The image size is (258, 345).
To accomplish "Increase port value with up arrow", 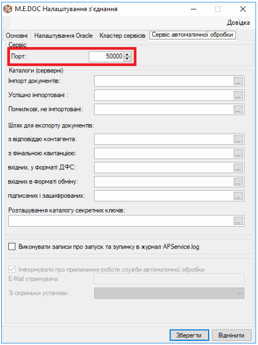I will [x=127, y=54].
